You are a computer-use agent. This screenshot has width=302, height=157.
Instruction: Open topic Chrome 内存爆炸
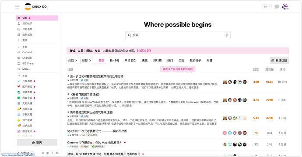point(94,143)
